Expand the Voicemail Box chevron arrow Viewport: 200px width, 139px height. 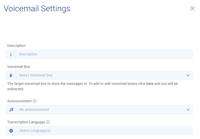(188, 75)
